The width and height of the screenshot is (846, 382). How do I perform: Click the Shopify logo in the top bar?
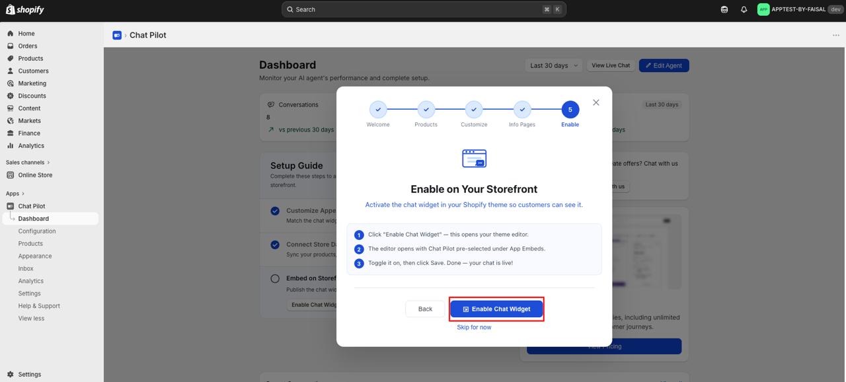25,9
